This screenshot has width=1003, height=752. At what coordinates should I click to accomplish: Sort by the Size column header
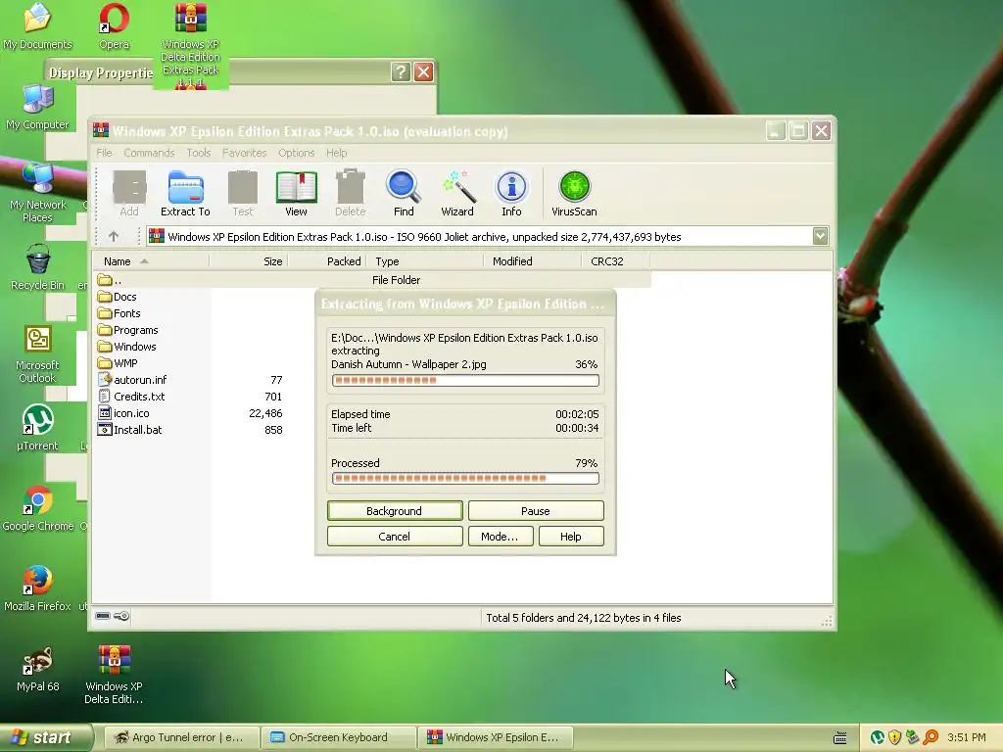click(248, 261)
